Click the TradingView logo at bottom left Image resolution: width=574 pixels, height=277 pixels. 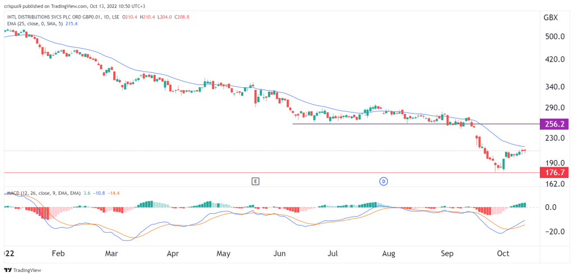(x=22, y=270)
